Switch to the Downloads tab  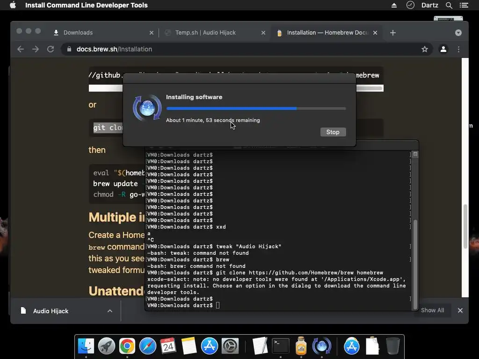102,33
